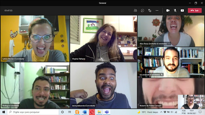Switch the POR PTB2 input language
This screenshot has height=115, width=205.
click(184, 112)
